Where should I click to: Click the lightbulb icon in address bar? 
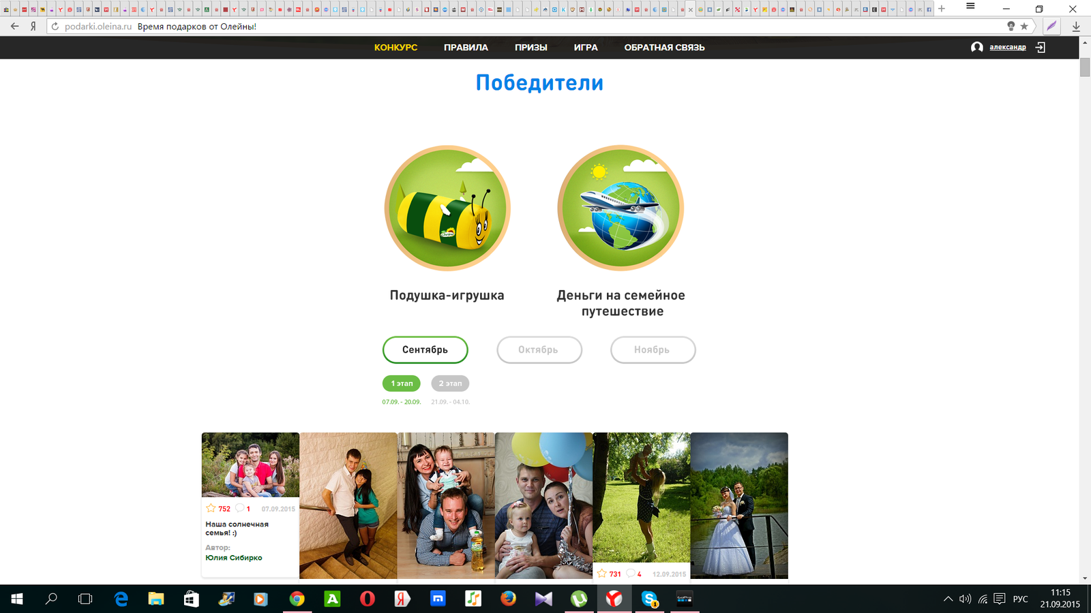pyautogui.click(x=1011, y=26)
